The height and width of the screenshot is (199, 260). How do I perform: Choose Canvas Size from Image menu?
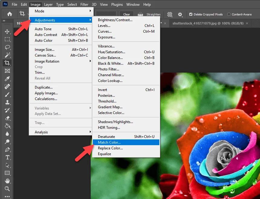61,55
